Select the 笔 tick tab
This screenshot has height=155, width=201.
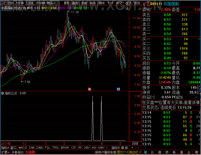(145, 152)
